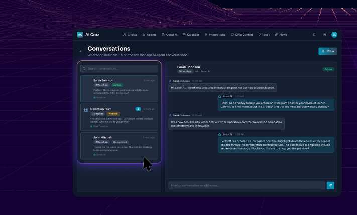Image resolution: width=357 pixels, height=215 pixels.
Task: Select the Sarah Johnson conversation
Action: click(119, 88)
